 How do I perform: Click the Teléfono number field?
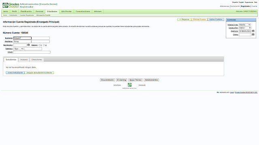coord(33,49)
